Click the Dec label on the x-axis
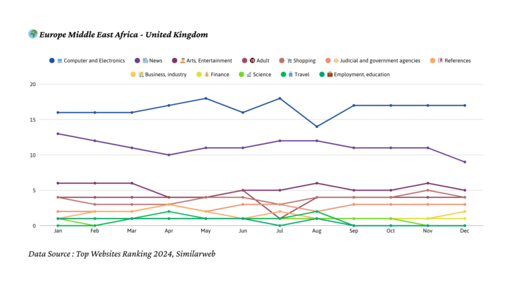The height and width of the screenshot is (288, 513). click(x=464, y=231)
